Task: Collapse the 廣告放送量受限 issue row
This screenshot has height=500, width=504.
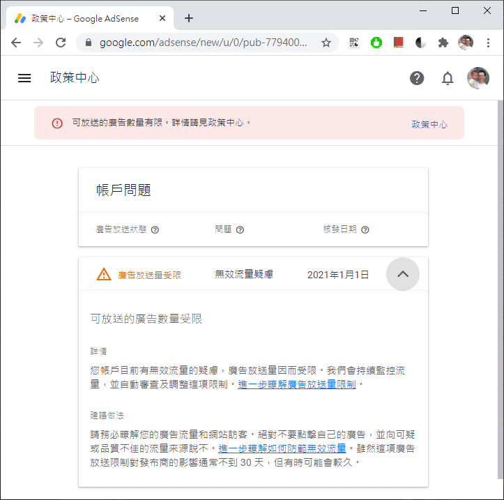Action: point(402,274)
